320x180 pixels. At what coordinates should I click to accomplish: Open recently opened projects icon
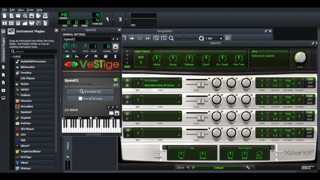[x=25, y=16]
